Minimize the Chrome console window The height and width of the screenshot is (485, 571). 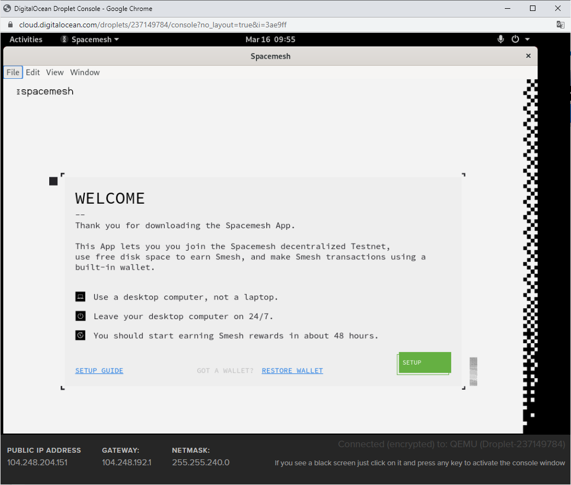coord(507,8)
